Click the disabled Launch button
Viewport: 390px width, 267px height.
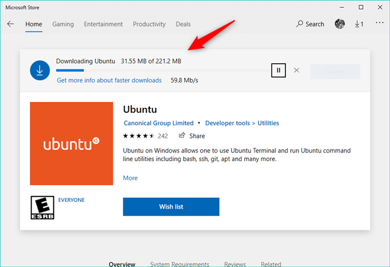[x=335, y=72]
